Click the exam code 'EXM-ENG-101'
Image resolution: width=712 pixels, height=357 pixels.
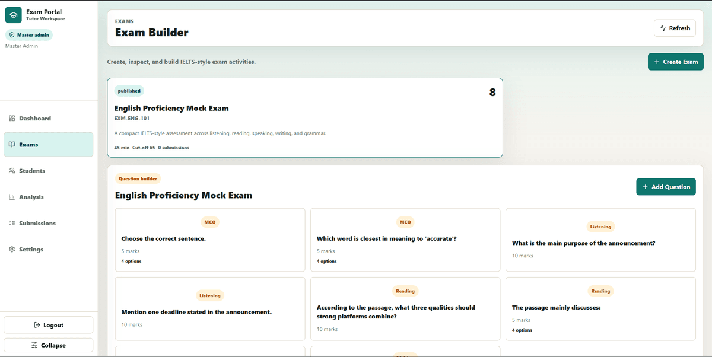(132, 119)
